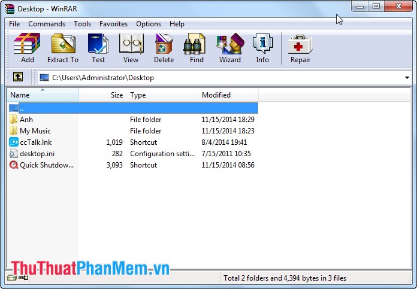Open the Favorites menu
The width and height of the screenshot is (417, 289).
tap(114, 24)
